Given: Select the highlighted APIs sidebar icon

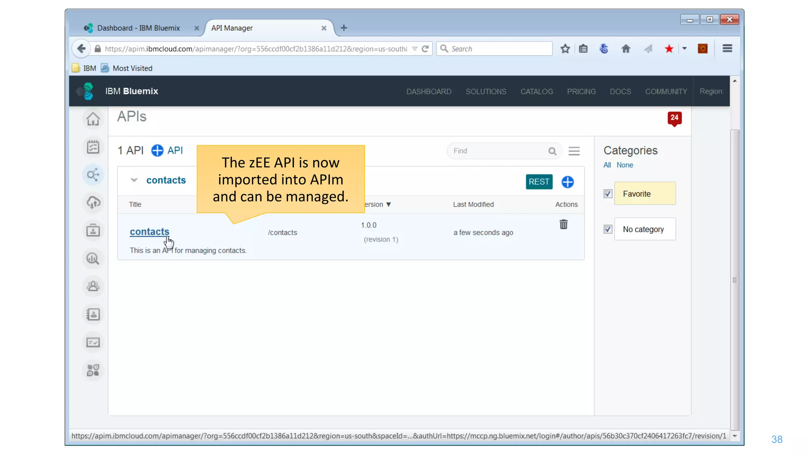Looking at the screenshot, I should (93, 175).
